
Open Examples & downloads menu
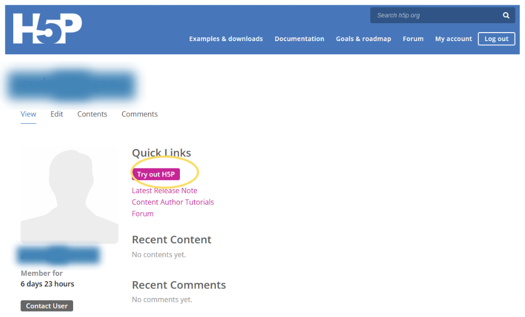[226, 39]
